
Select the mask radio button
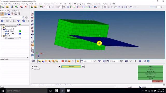(32, 67)
